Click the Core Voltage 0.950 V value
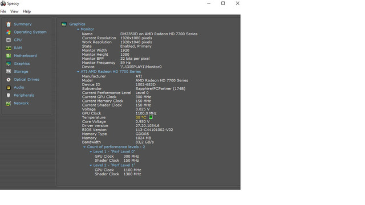The height and width of the screenshot is (205, 365). pos(143,121)
